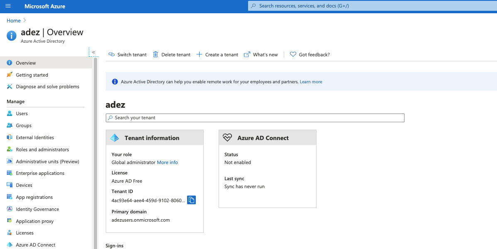Click the Diagnose and solve problems wrench icon
The image size is (497, 249).
(10, 86)
